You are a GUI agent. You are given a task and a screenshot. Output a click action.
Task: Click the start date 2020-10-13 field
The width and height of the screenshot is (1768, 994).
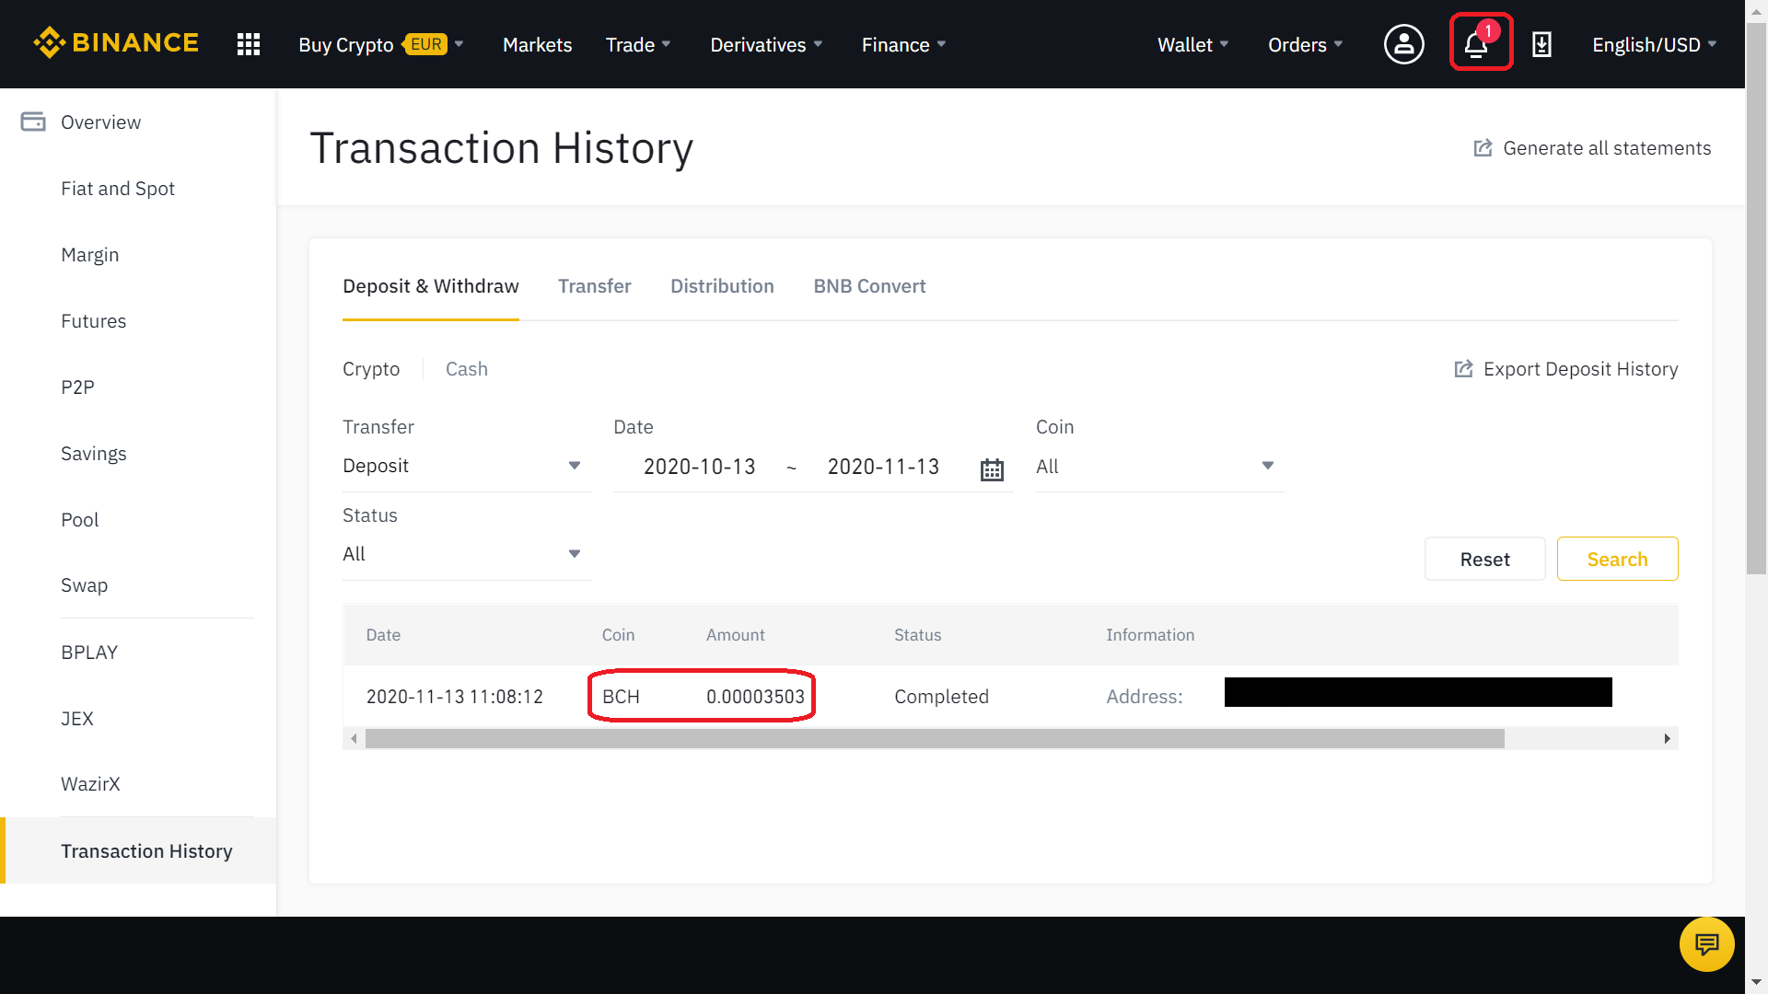tap(699, 467)
